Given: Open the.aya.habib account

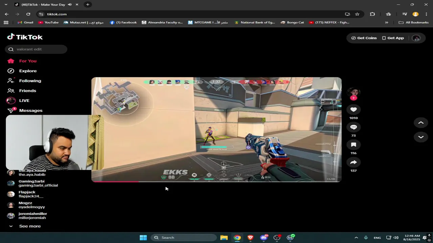Looking at the screenshot, I should 27,173.
